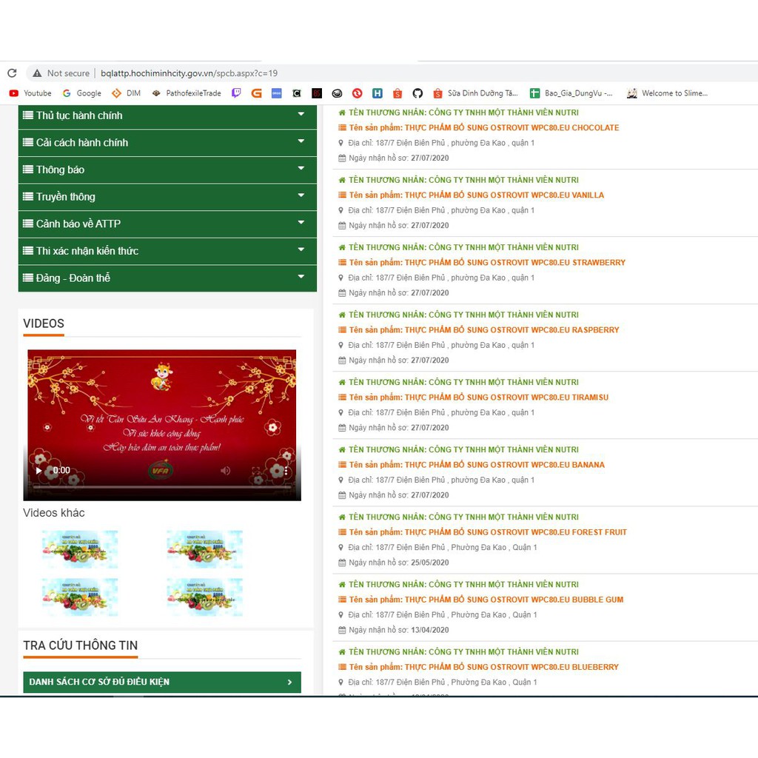Mute the video with the speaker icon
Viewport: 758px width, 758px height.
pyautogui.click(x=225, y=470)
